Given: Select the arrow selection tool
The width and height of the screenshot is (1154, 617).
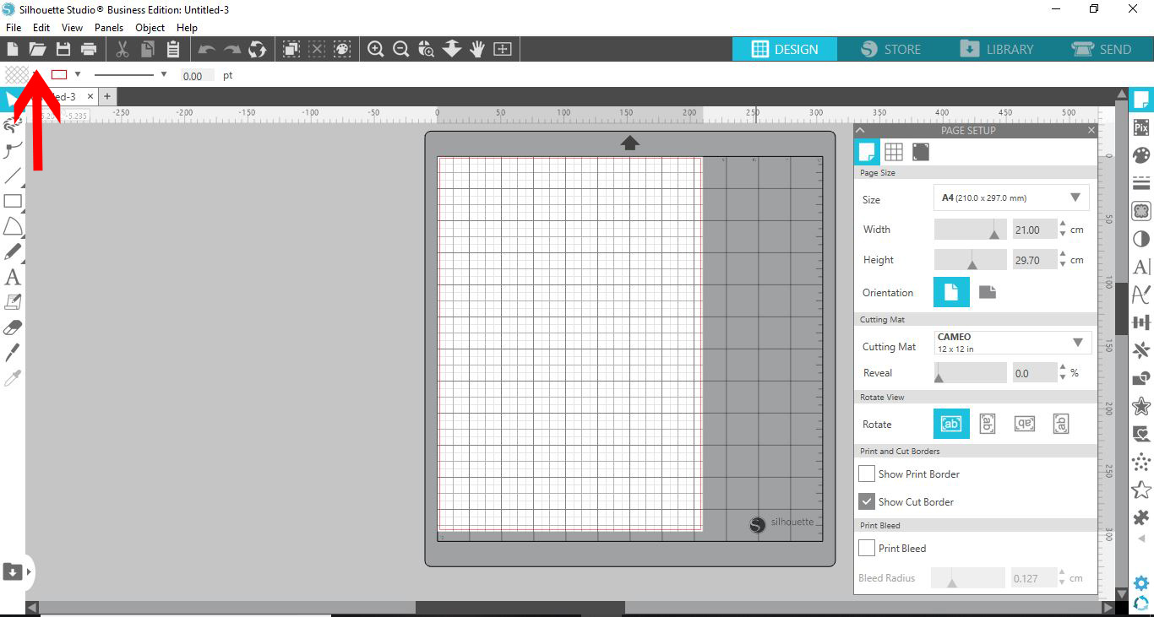Looking at the screenshot, I should point(10,99).
